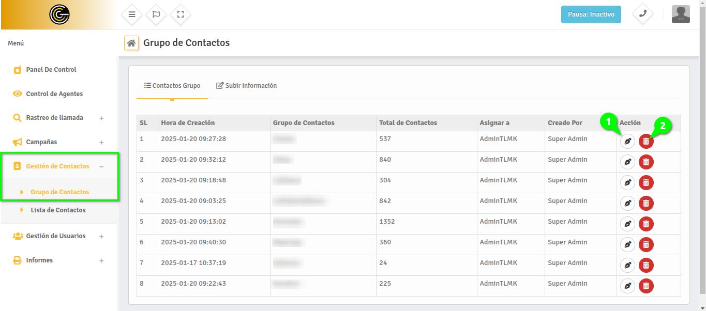
Task: Delete the contact group in row 8
Action: (x=646, y=286)
